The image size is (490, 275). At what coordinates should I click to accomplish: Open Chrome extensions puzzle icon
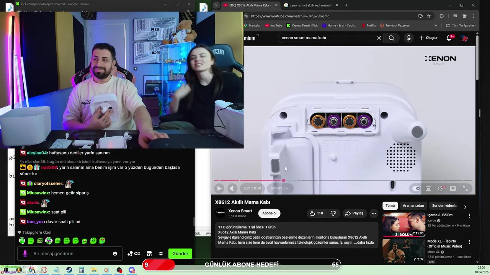(441, 16)
